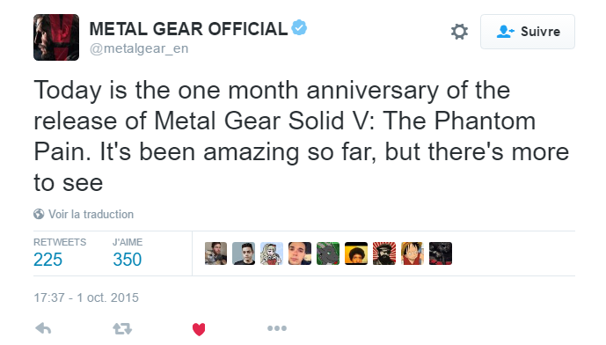The height and width of the screenshot is (345, 606).
Task: Open the three-dot more options menu
Action: click(x=277, y=328)
